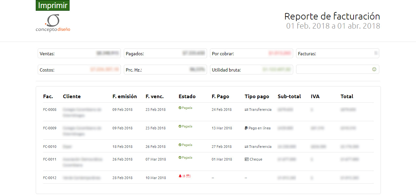The height and width of the screenshot is (195, 416).
Task: Click the Prc. Hz. summary box
Action: [x=165, y=70]
